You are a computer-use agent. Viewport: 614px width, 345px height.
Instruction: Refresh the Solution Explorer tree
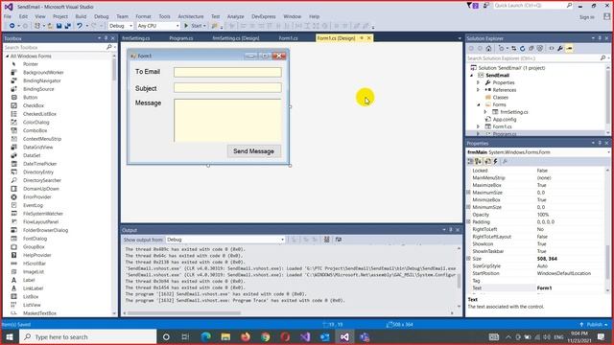click(x=522, y=49)
